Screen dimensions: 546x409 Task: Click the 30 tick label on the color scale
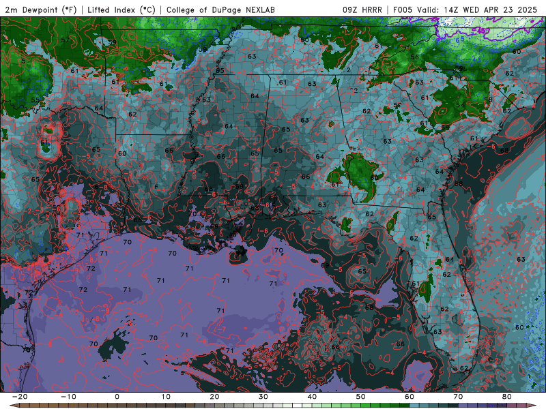tap(263, 397)
